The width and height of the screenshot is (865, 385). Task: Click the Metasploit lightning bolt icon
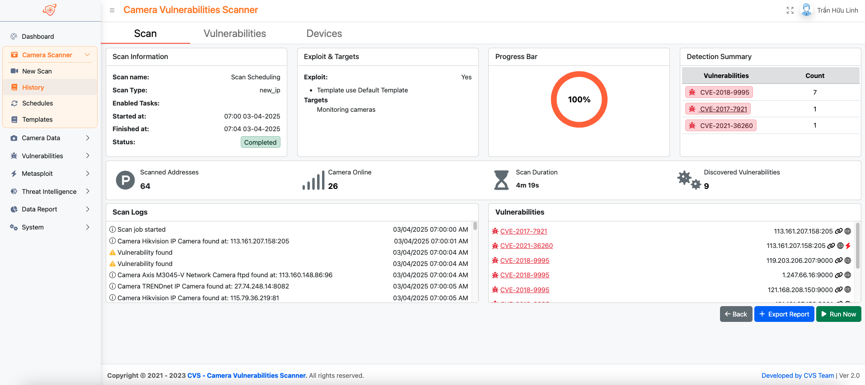[x=14, y=174]
